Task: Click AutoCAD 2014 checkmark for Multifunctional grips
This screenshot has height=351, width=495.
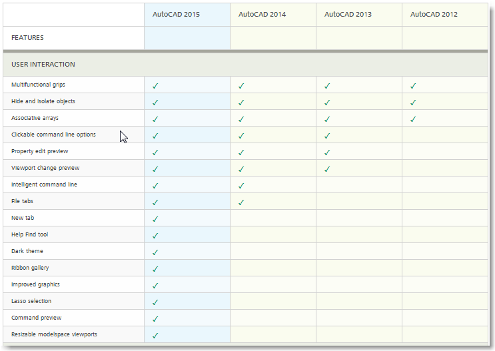Action: 241,86
